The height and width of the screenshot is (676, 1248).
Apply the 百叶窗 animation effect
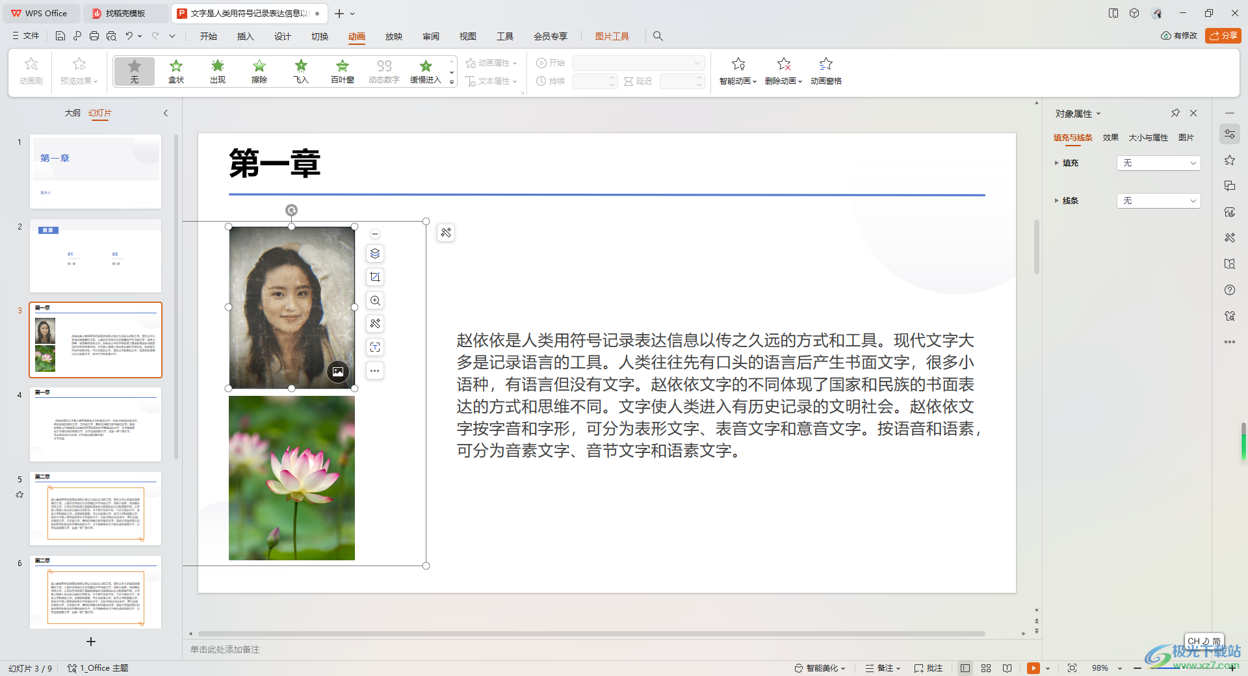(343, 71)
